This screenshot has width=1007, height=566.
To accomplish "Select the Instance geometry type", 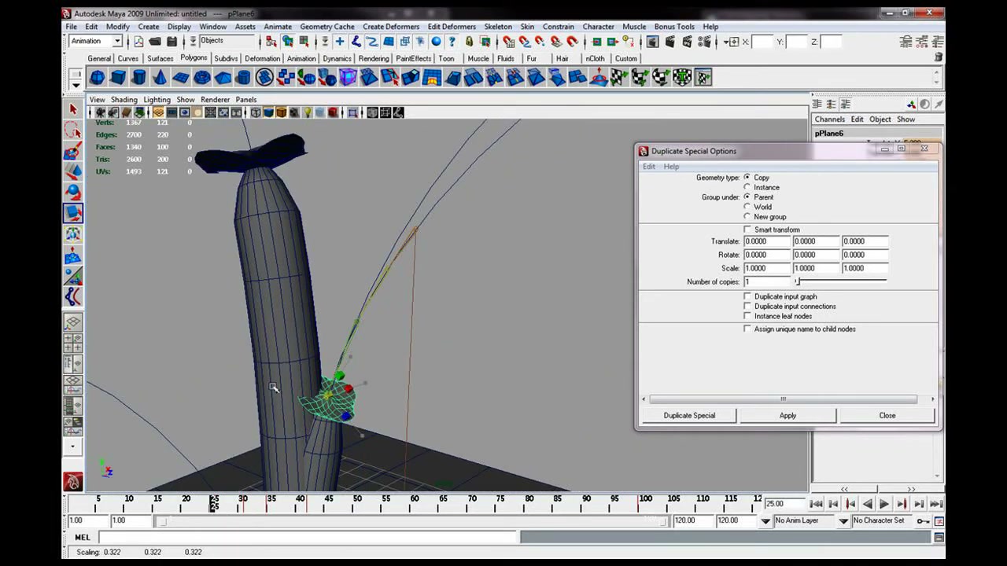I will [x=747, y=187].
